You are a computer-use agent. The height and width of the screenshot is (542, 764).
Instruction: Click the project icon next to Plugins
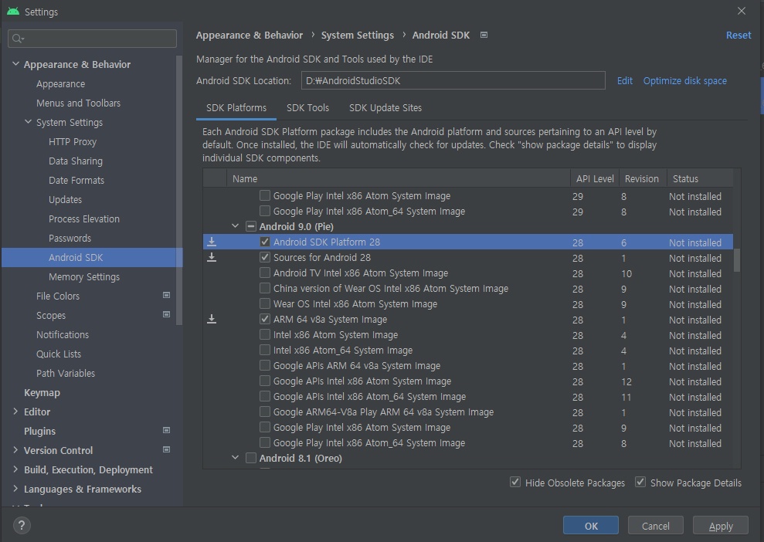[166, 431]
